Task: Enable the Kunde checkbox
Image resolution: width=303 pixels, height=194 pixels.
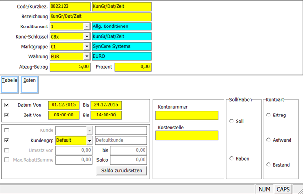Action: tap(6, 130)
